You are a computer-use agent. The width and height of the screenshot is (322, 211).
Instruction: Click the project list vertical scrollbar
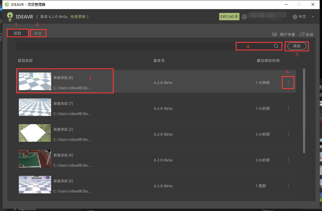pyautogui.click(x=304, y=111)
